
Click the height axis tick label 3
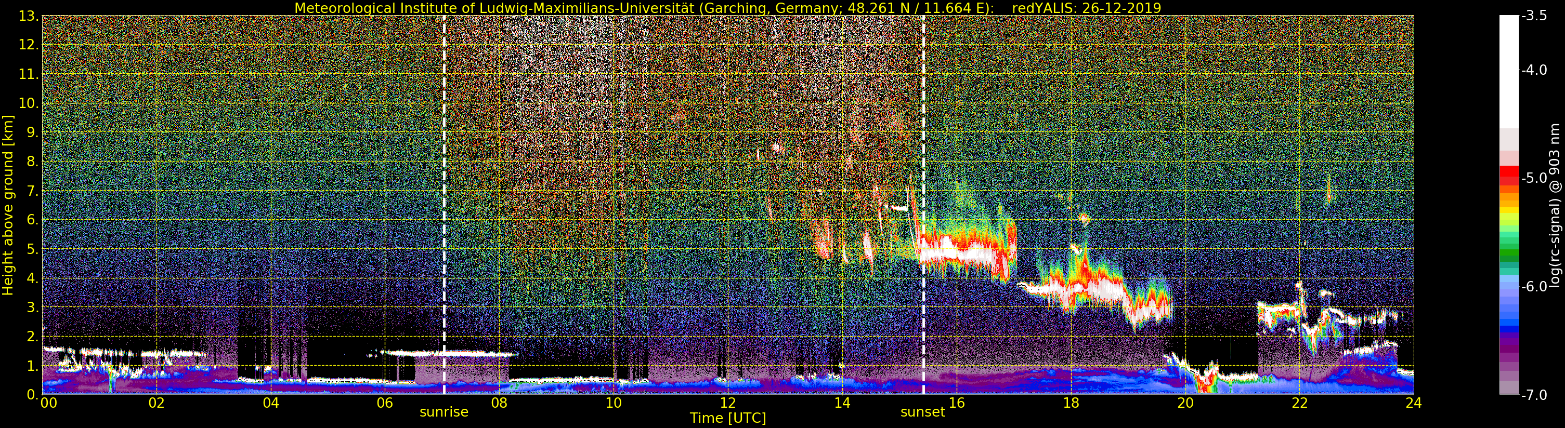coord(32,308)
